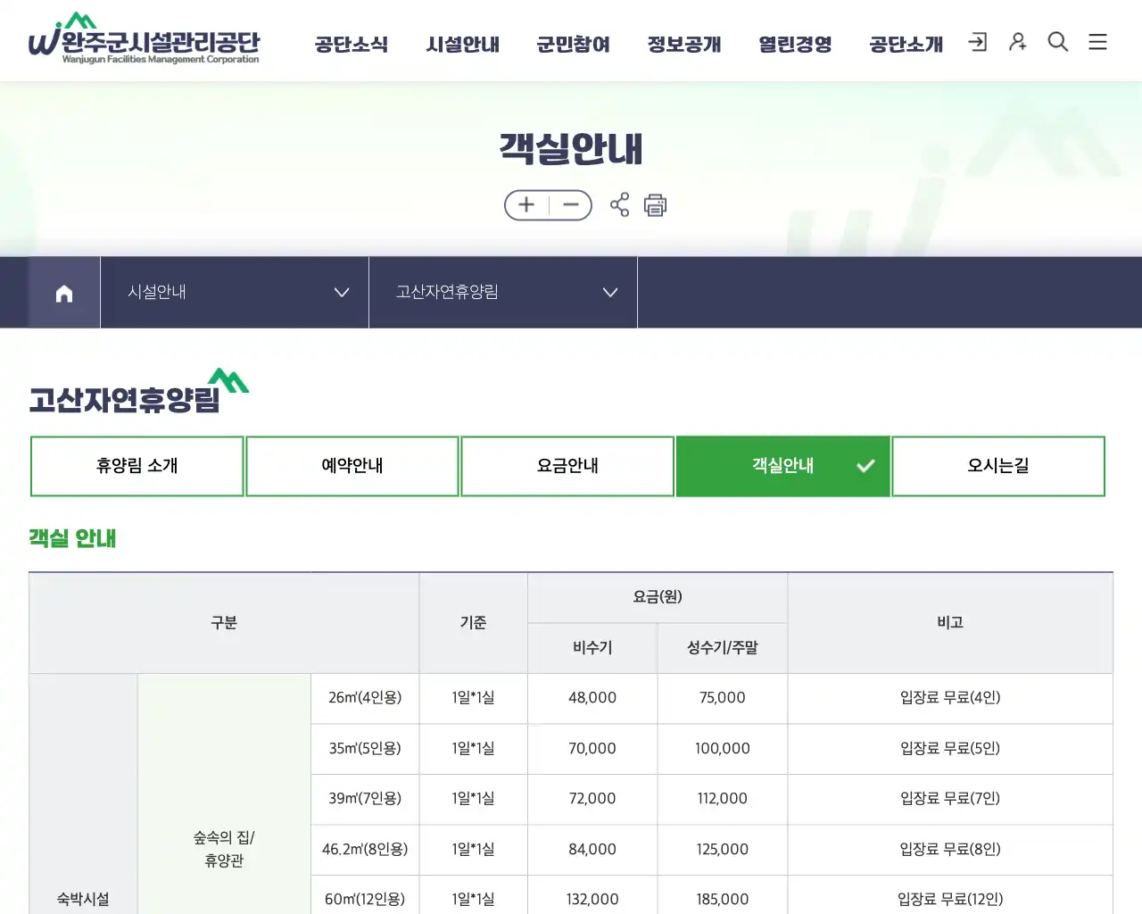Click the 48,000 off-season price
The image size is (1142, 914).
pyautogui.click(x=592, y=698)
